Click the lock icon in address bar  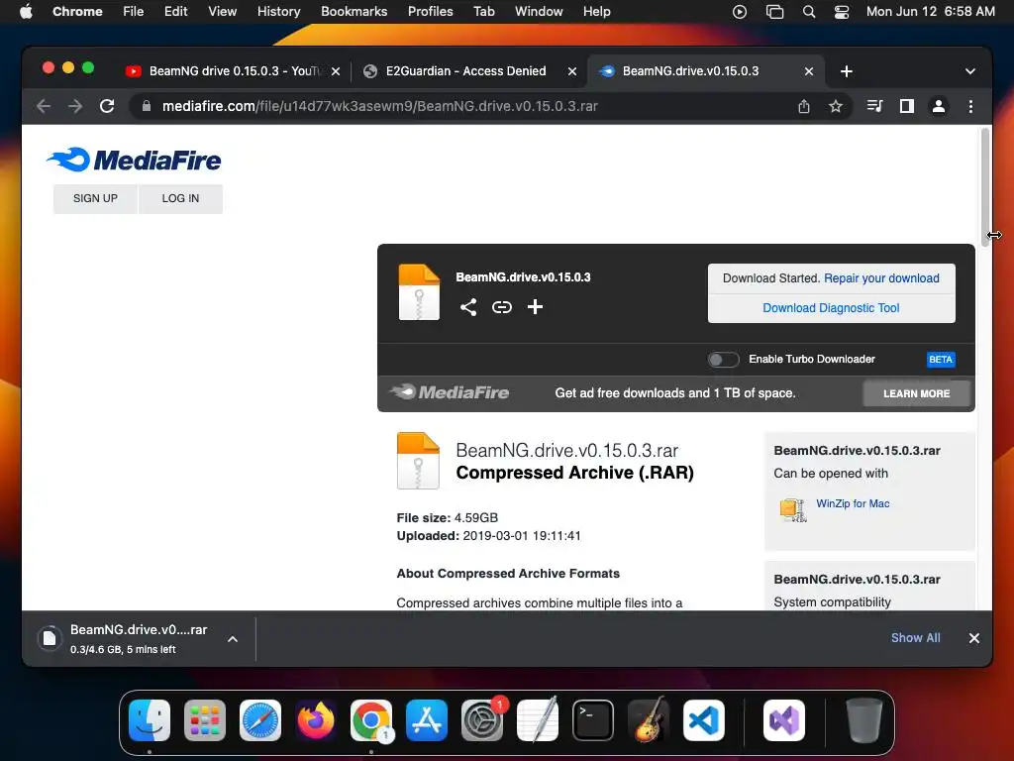point(147,106)
